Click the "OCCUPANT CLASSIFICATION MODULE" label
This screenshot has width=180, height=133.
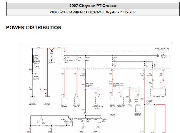98,106
